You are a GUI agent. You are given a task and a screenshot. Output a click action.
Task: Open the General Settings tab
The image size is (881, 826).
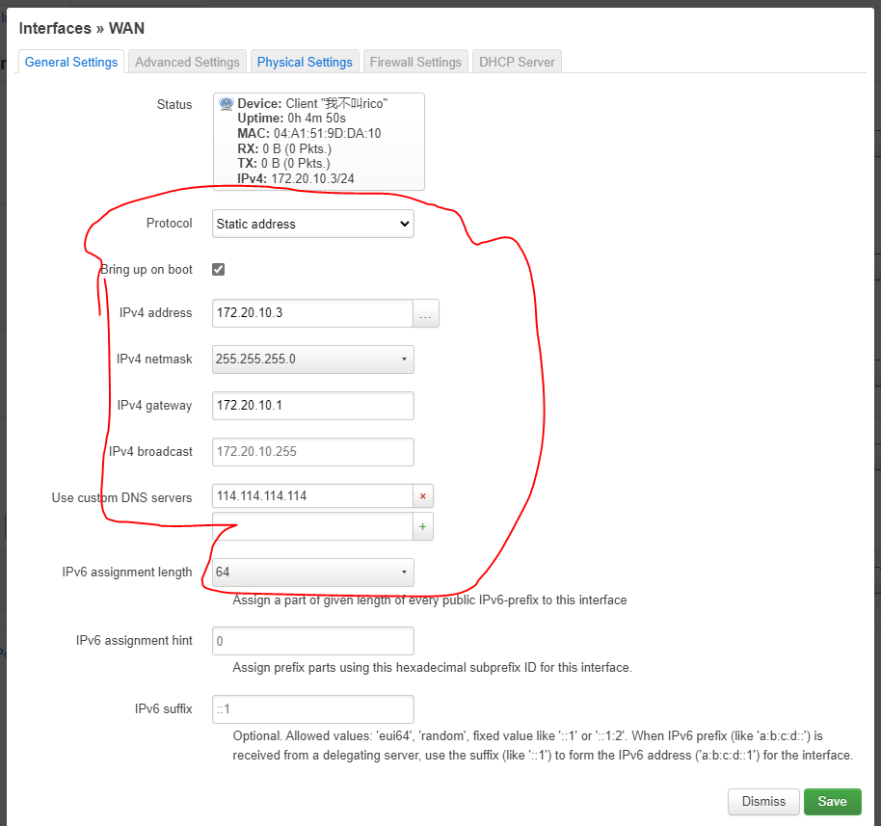(70, 62)
